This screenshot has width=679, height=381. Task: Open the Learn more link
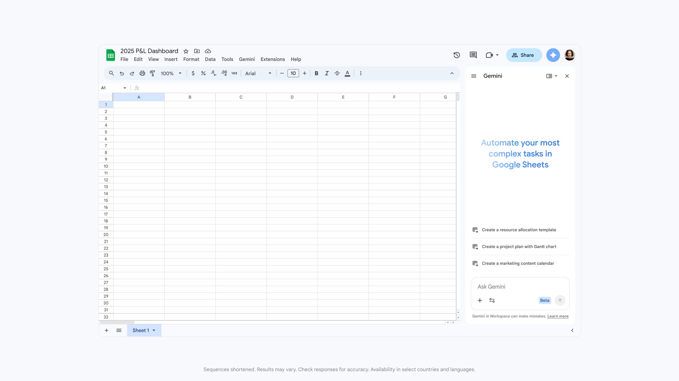click(x=558, y=316)
